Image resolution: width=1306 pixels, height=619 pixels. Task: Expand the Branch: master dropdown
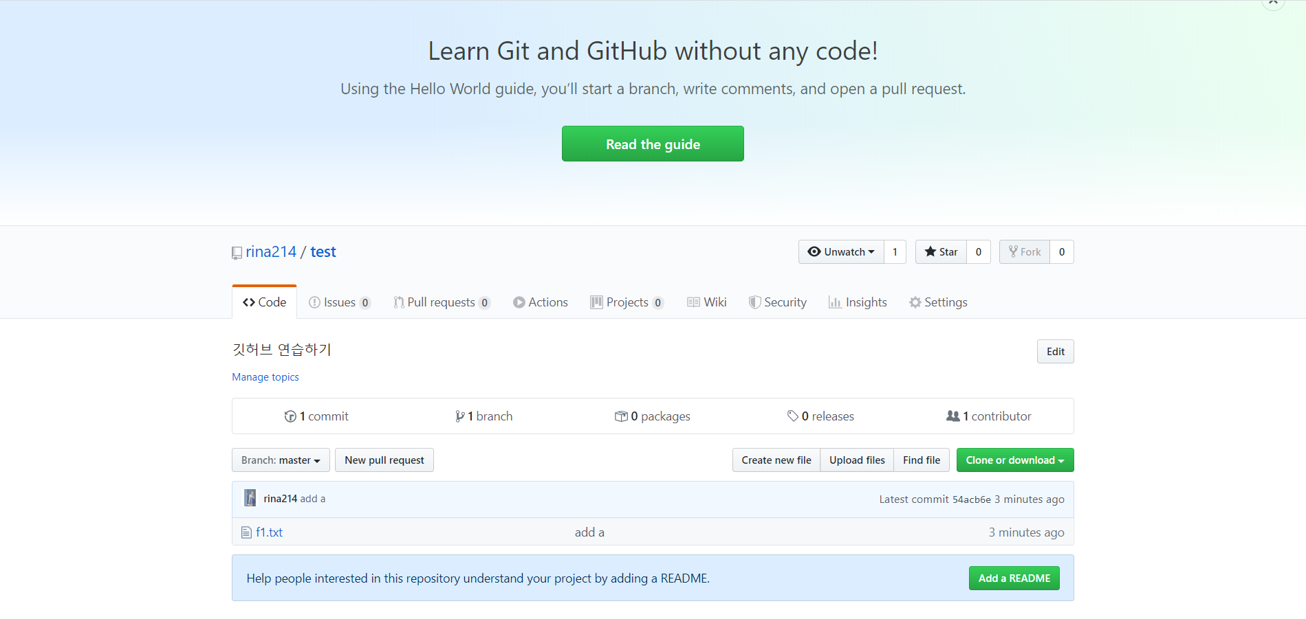pyautogui.click(x=281, y=460)
